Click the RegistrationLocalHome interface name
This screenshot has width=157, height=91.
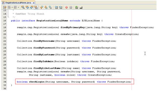click(52, 20)
